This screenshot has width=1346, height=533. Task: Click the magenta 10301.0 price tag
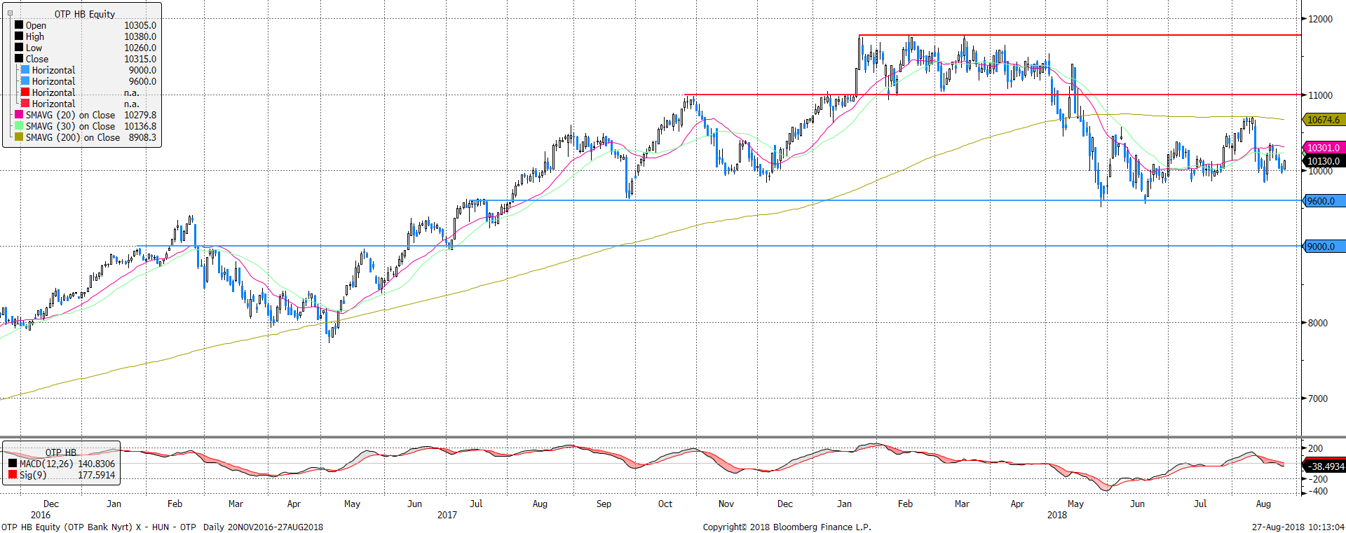1324,148
